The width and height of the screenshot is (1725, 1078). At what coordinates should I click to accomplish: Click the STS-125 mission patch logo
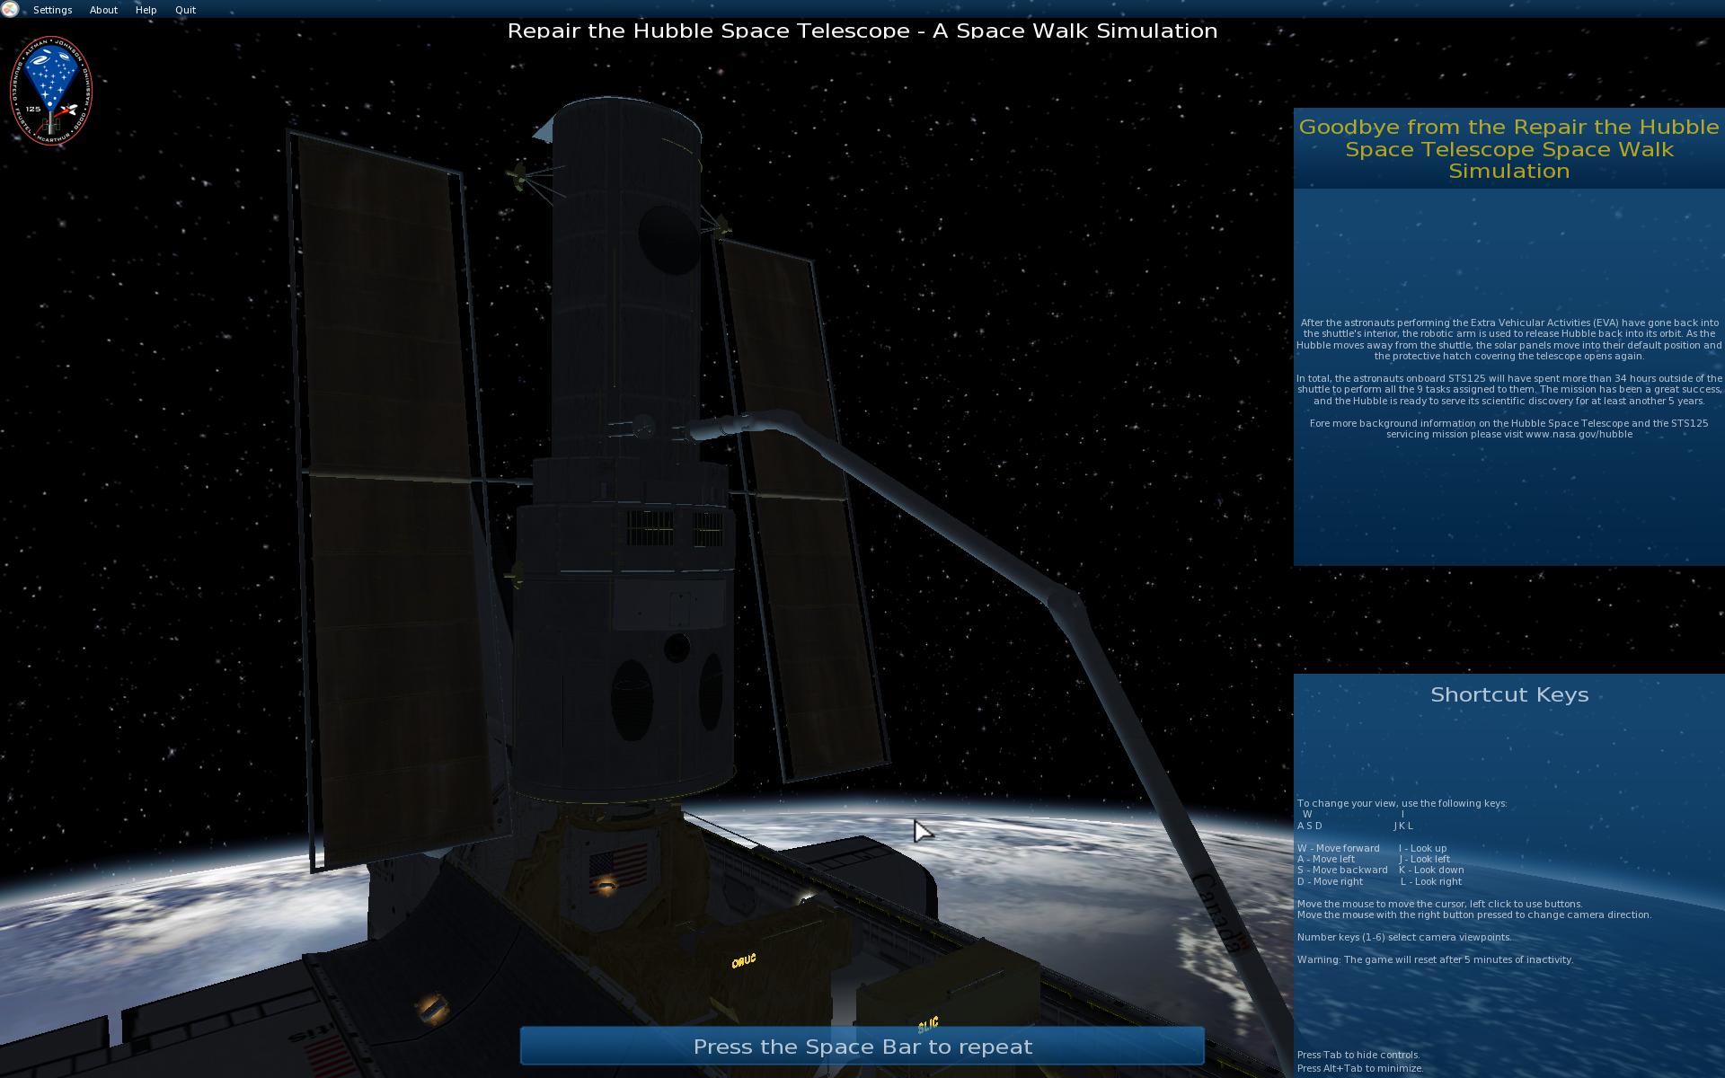pos(50,91)
